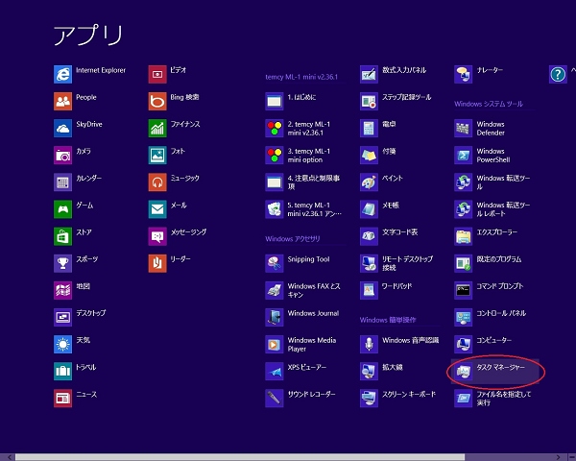Click the scrollbar right arrow

558,457
